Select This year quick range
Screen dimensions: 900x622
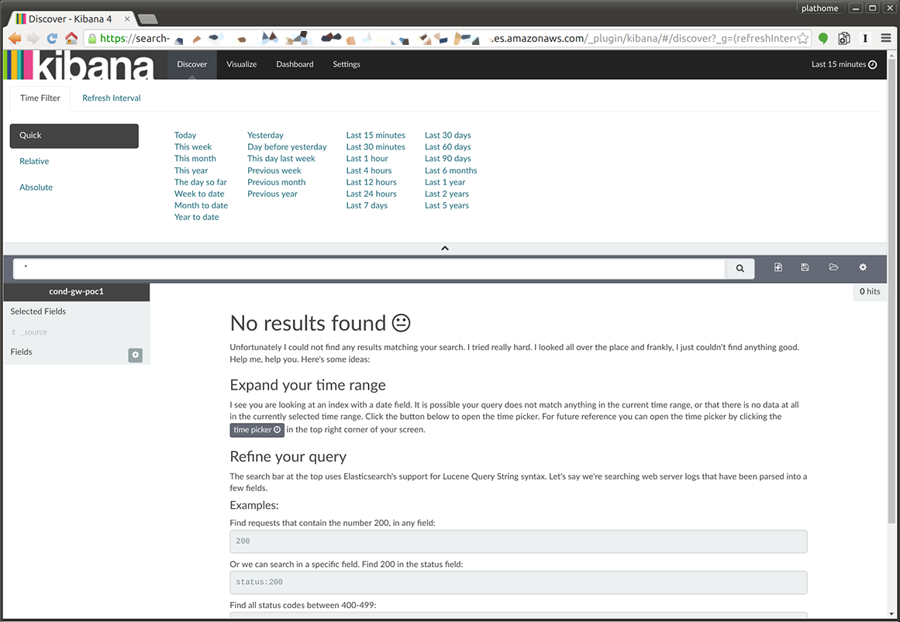pos(191,170)
